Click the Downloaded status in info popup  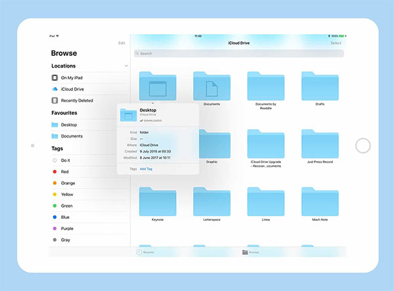151,121
